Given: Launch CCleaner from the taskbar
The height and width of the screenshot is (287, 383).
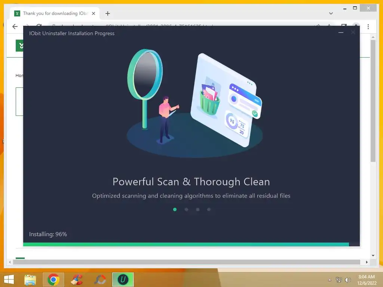Looking at the screenshot, I should click(x=77, y=280).
